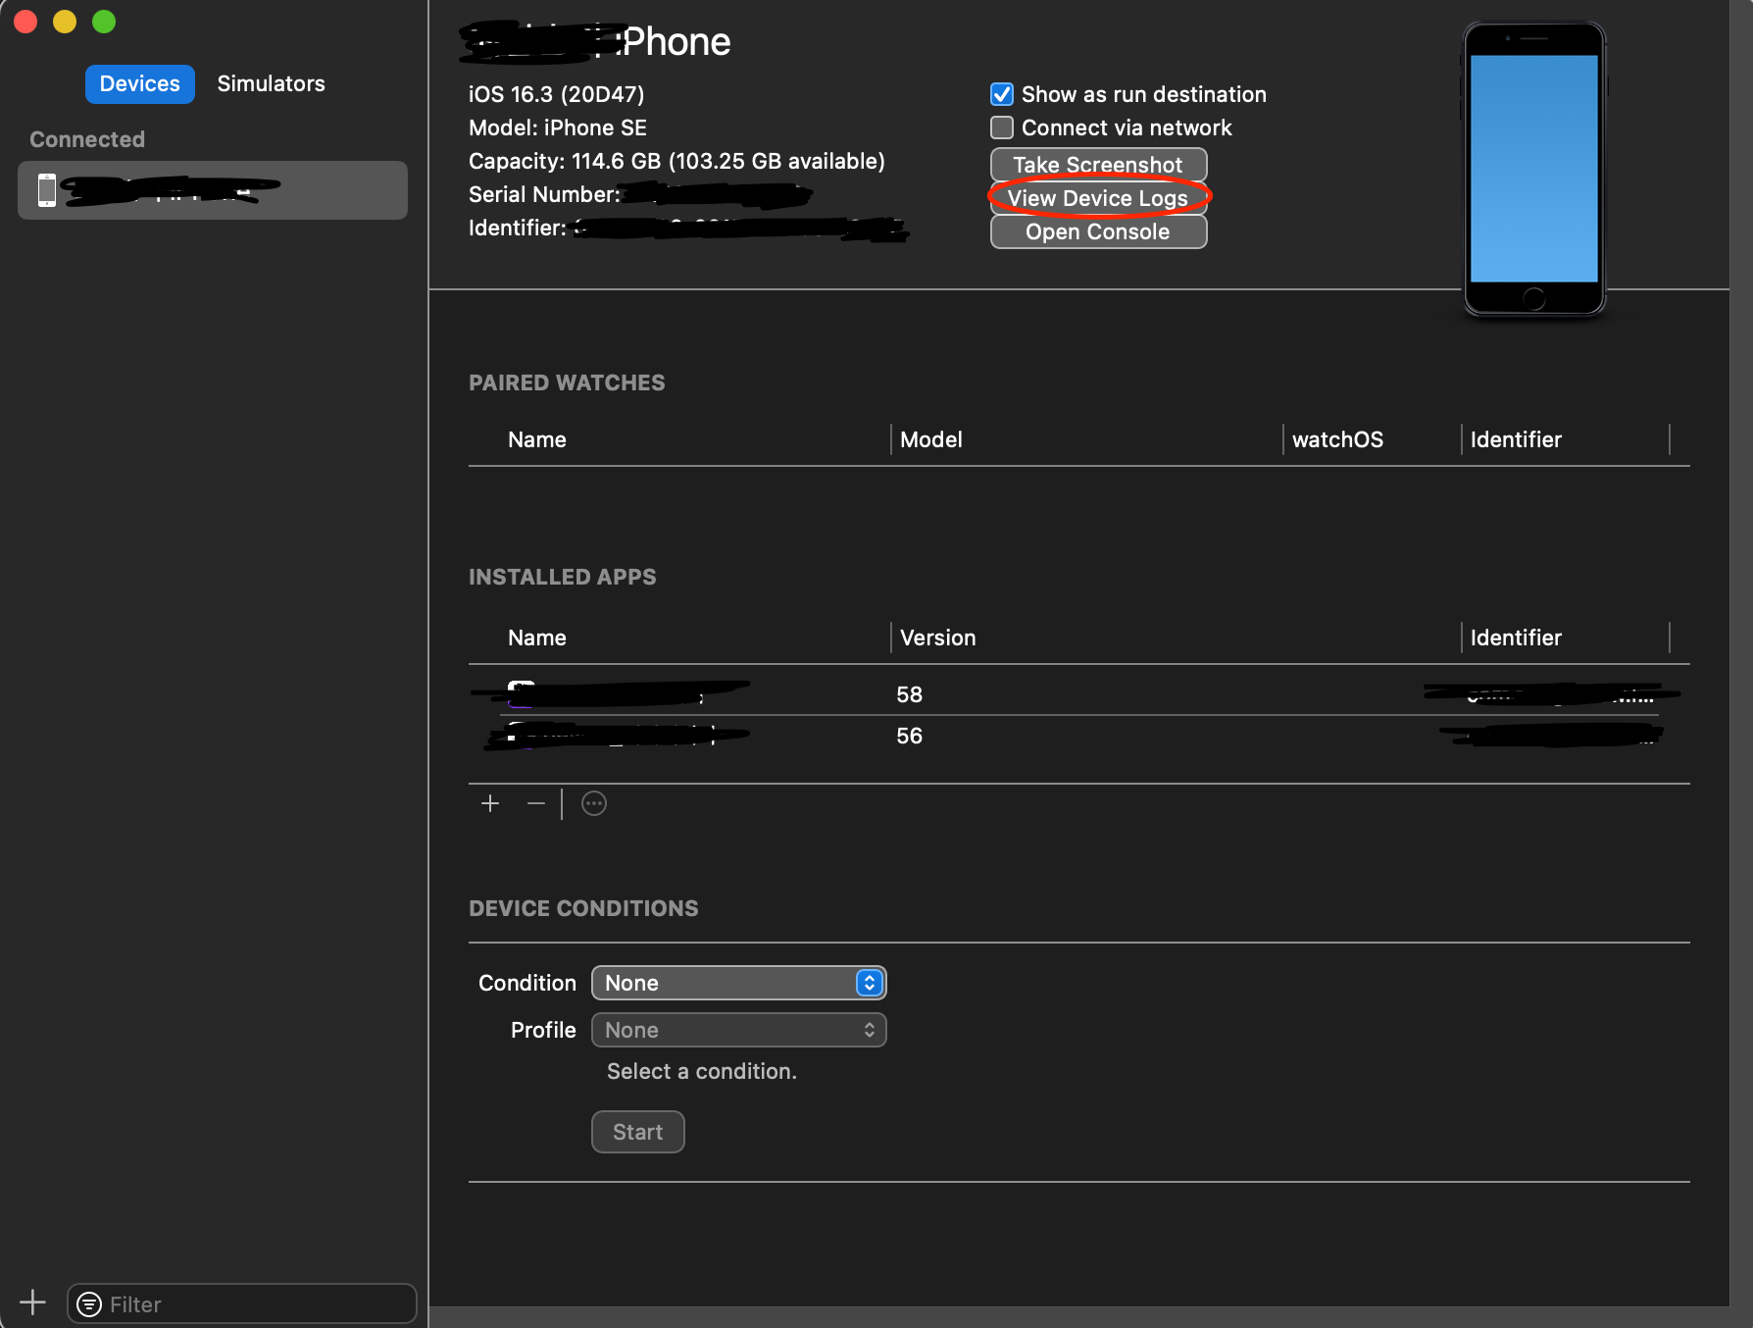Click the Start condition button
The width and height of the screenshot is (1753, 1328).
click(x=638, y=1133)
